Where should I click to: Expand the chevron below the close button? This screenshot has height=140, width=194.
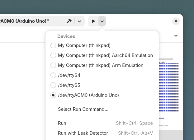pos(176,36)
